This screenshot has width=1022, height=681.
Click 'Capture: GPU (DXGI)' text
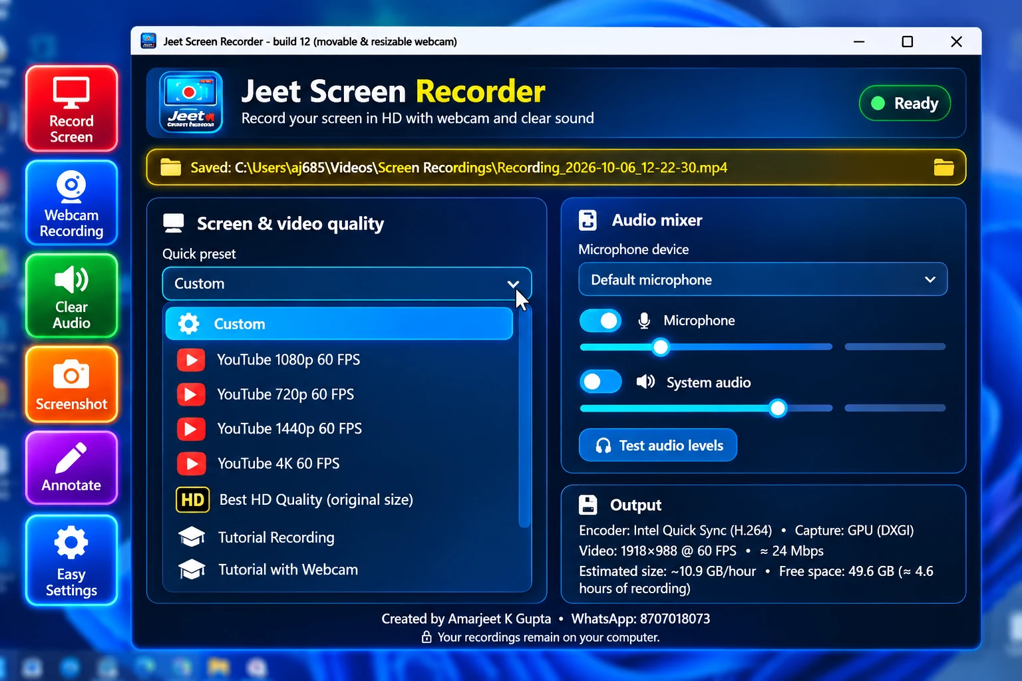(x=854, y=531)
